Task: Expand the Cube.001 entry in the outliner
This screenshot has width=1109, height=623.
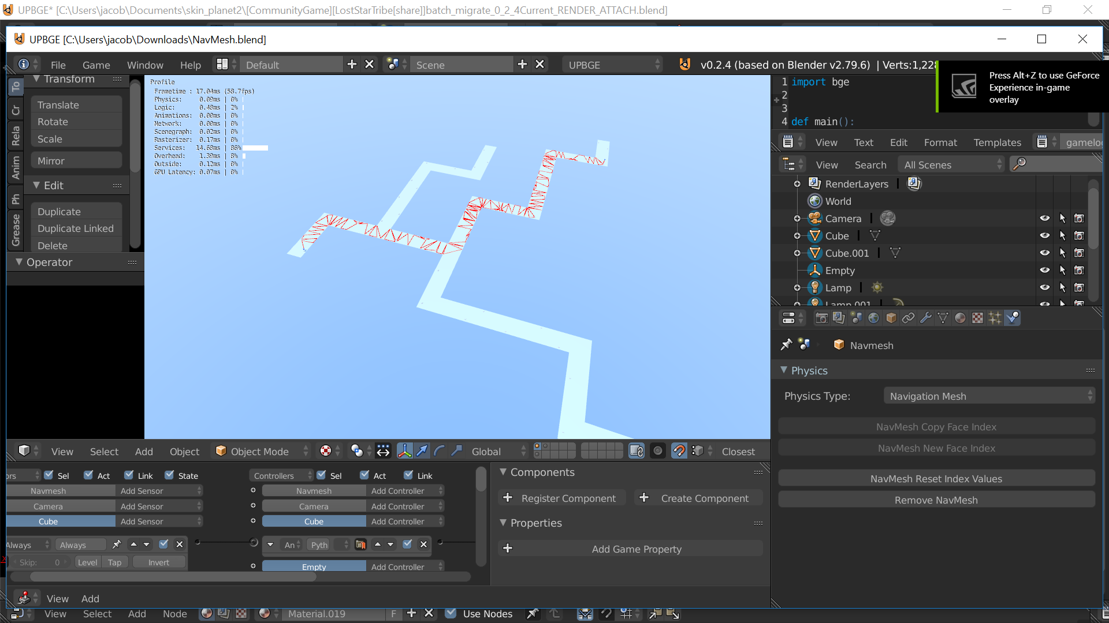Action: [x=797, y=253]
